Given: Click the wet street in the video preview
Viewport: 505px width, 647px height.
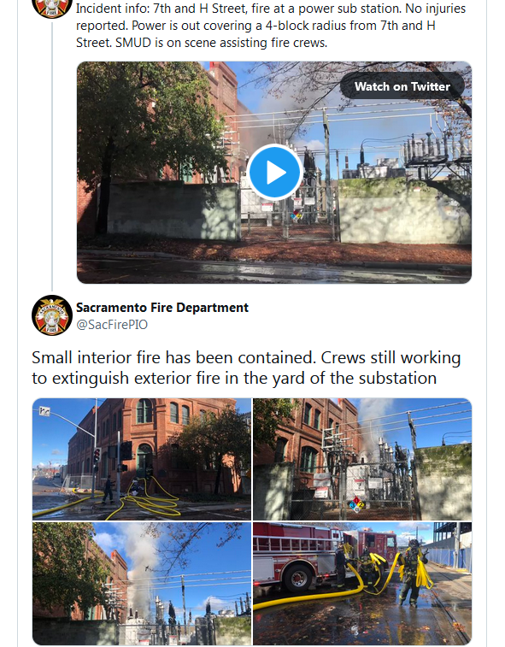Looking at the screenshot, I should [x=274, y=268].
